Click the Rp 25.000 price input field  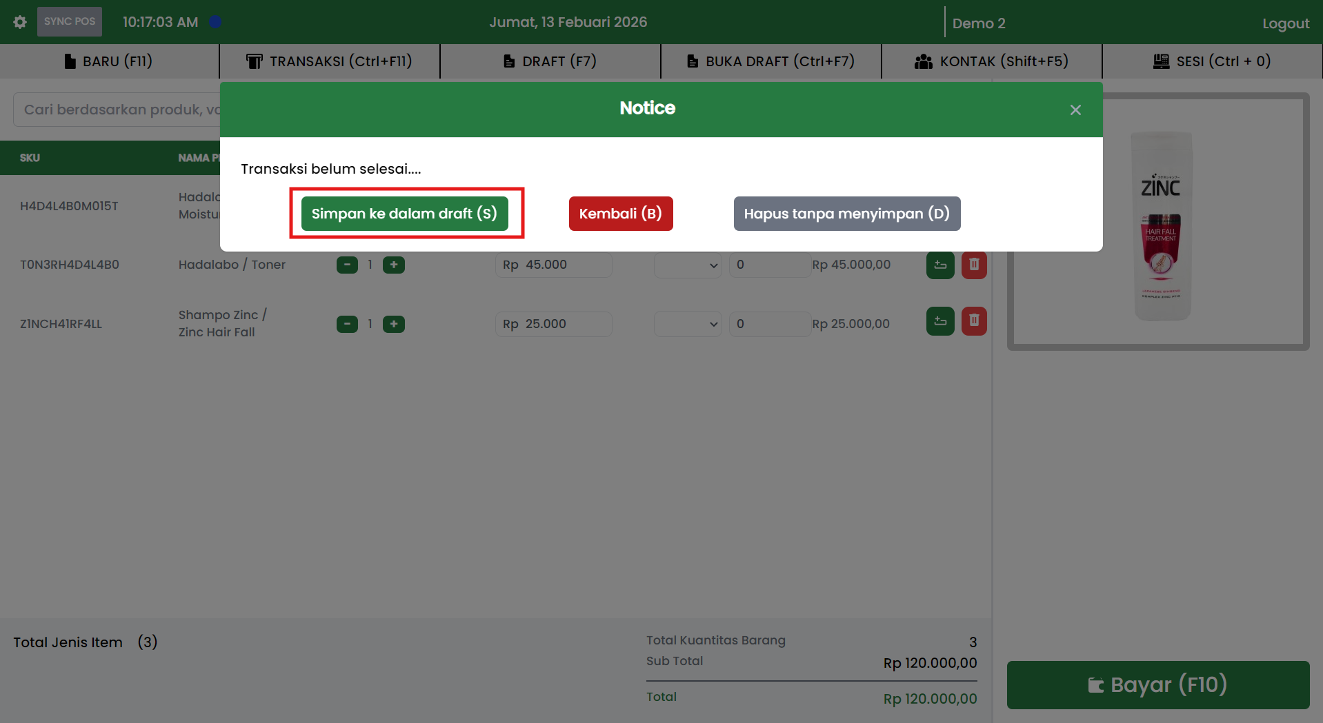pyautogui.click(x=553, y=324)
